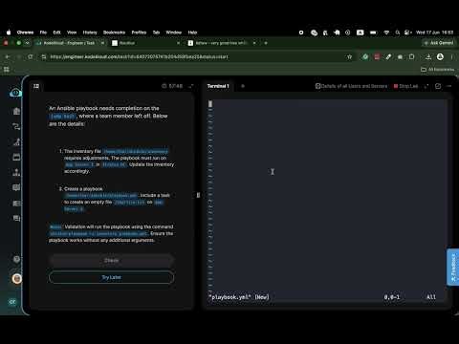This screenshot has width=459, height=344.
Task: Open the tab search dropdown arrow
Action: pyautogui.click(x=28, y=43)
